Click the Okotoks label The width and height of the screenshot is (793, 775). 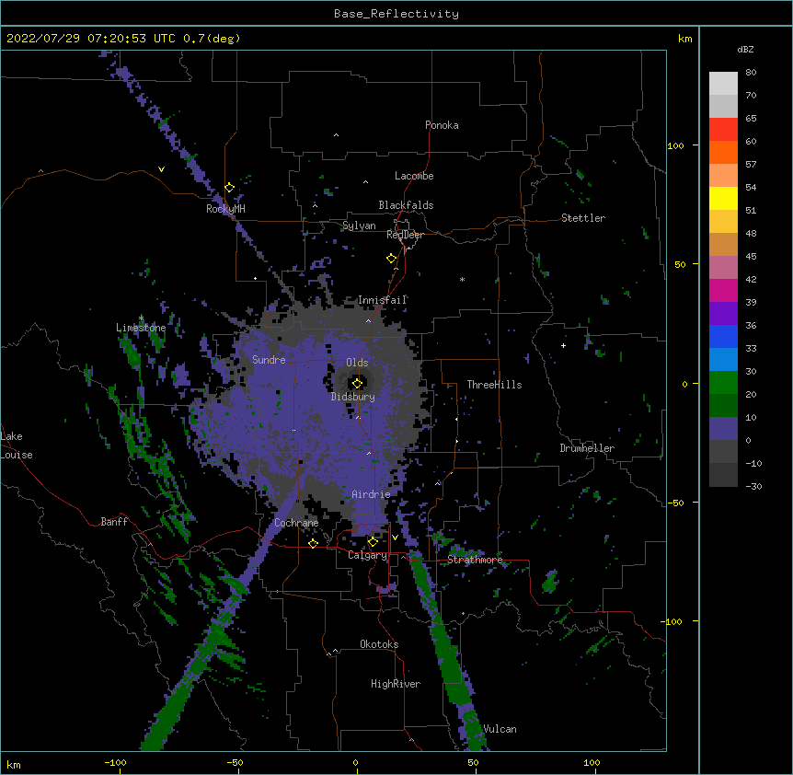click(x=379, y=644)
